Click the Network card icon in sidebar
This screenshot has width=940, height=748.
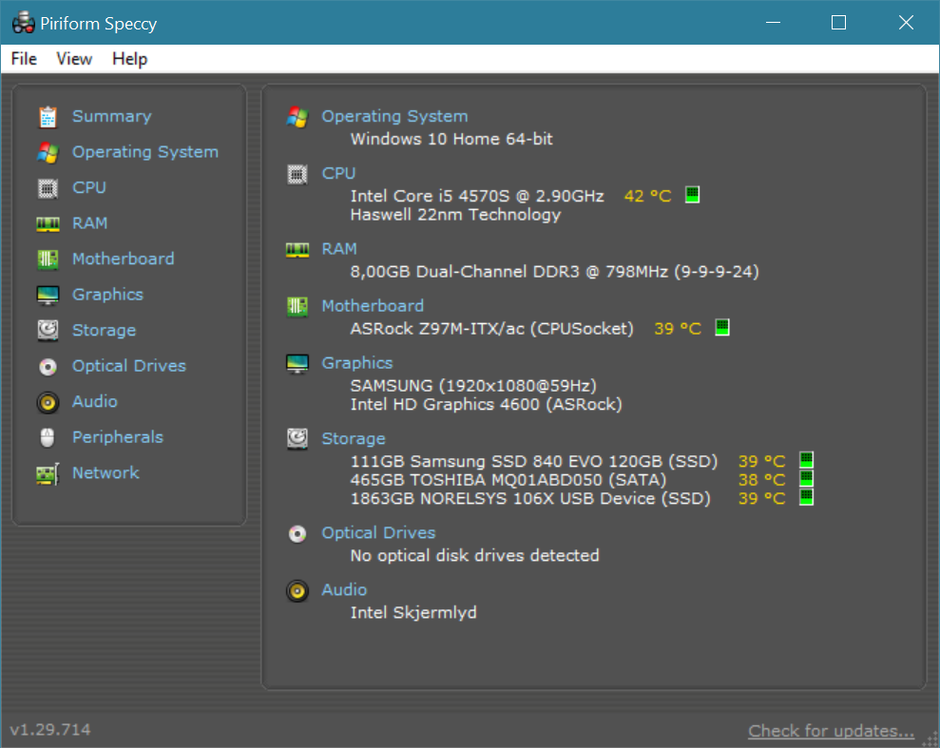tap(48, 474)
